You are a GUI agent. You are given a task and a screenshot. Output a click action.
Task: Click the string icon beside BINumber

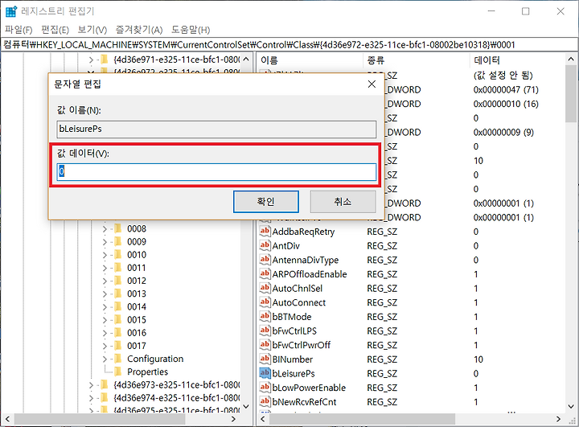point(265,359)
